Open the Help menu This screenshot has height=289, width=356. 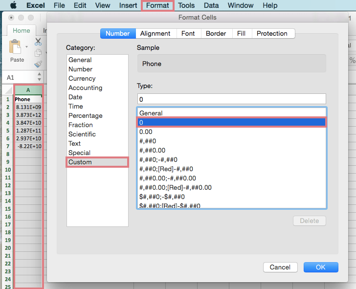270,5
